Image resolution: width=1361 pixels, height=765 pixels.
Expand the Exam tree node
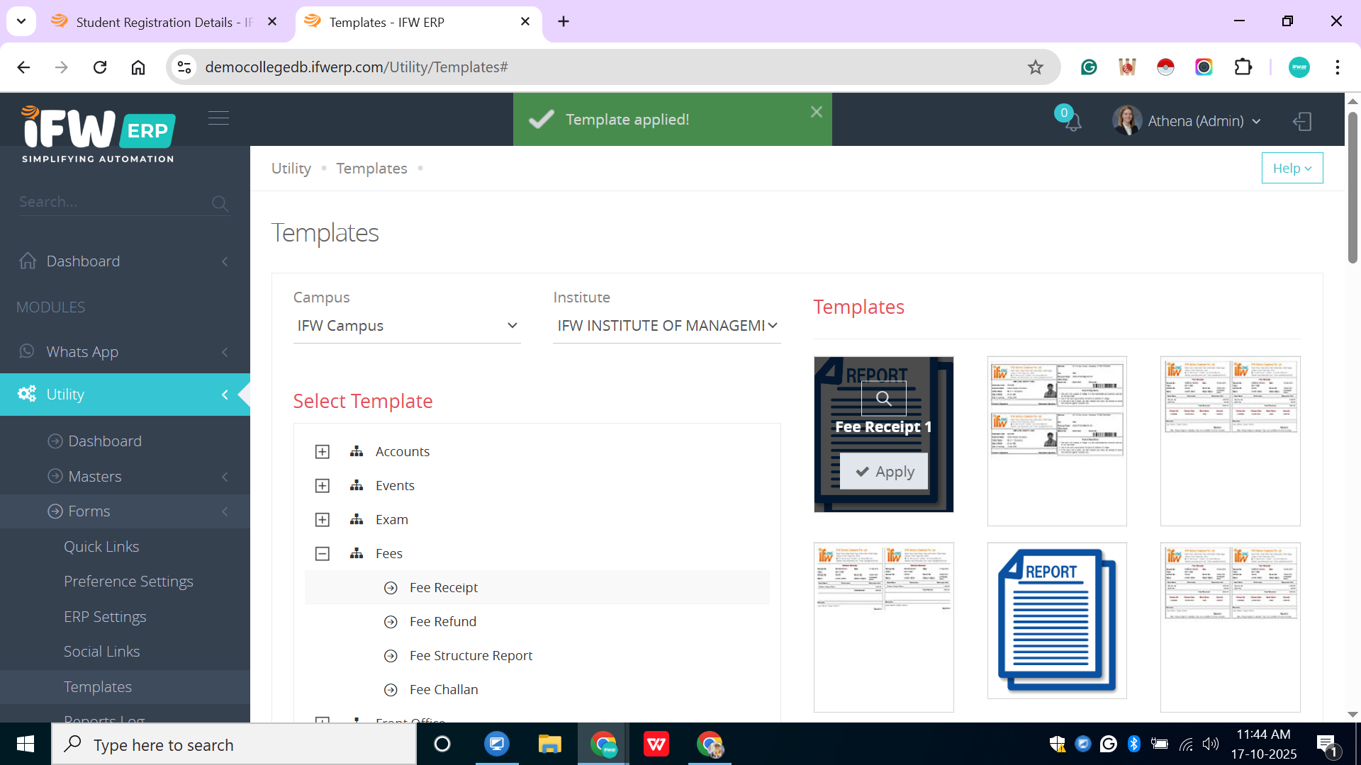coord(323,520)
